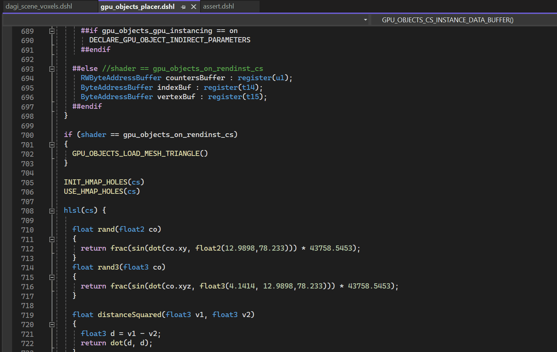The image size is (557, 352).
Task: Click the countersBuffer identifier
Action: 195,78
